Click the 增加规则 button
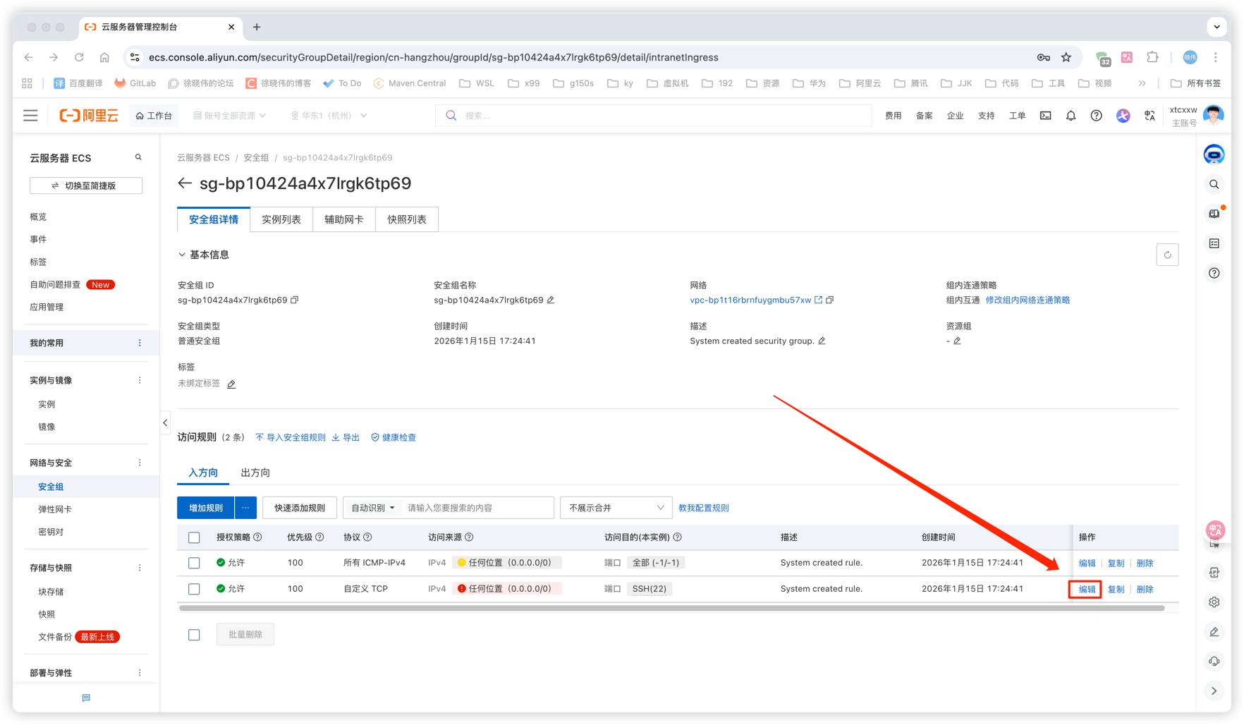This screenshot has width=1244, height=725. pyautogui.click(x=205, y=508)
